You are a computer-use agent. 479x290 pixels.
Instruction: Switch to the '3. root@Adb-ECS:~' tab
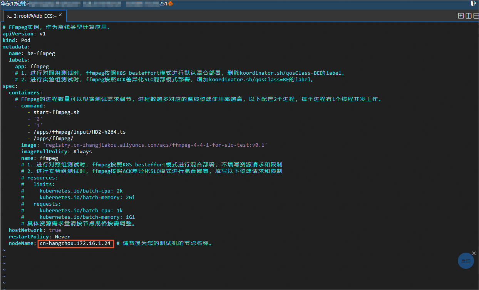point(35,16)
